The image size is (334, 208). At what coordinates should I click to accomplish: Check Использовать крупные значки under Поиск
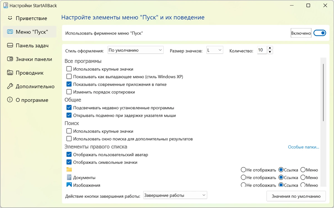69,131
